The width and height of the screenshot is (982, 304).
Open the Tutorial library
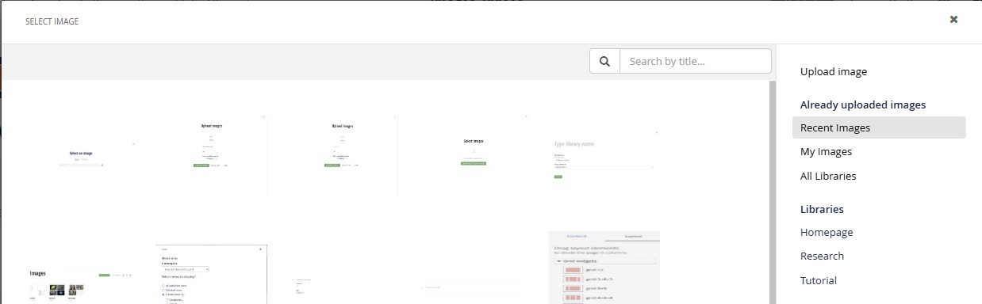[819, 281]
